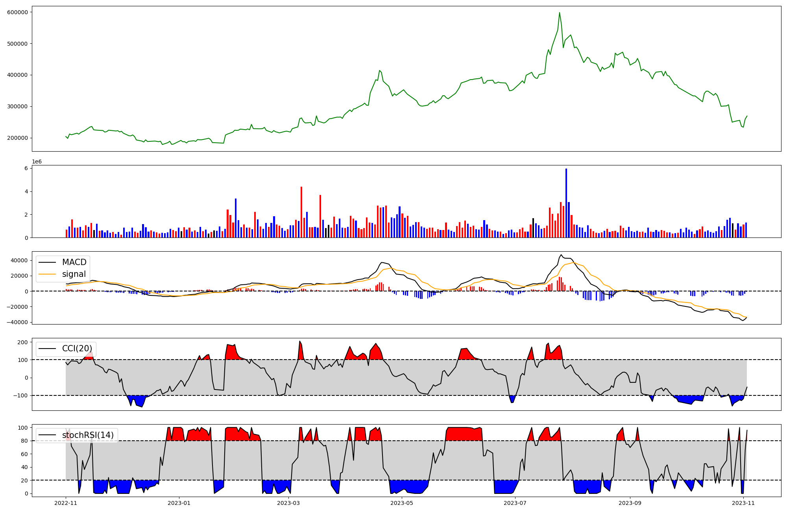Click the 2023-11 x-axis date label
Viewport: 787px width, 512px height.
[x=743, y=503]
